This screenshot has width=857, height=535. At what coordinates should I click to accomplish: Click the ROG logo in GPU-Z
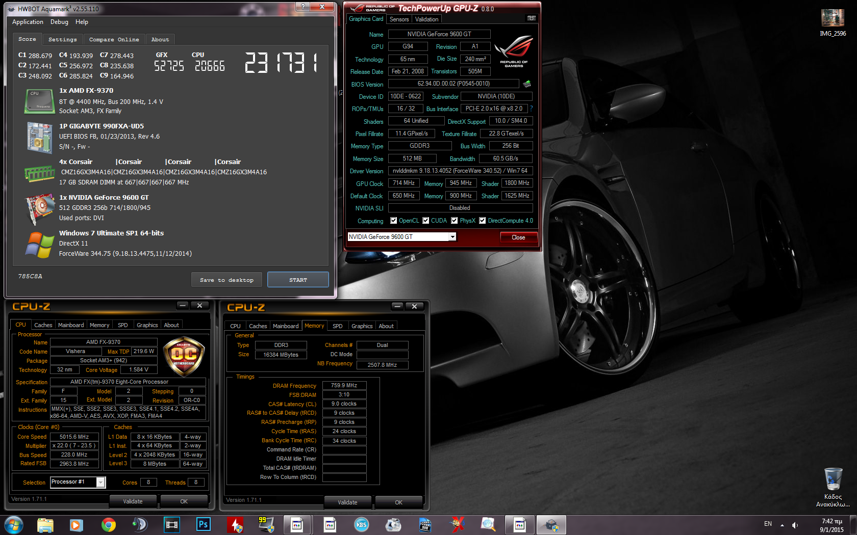pyautogui.click(x=514, y=51)
